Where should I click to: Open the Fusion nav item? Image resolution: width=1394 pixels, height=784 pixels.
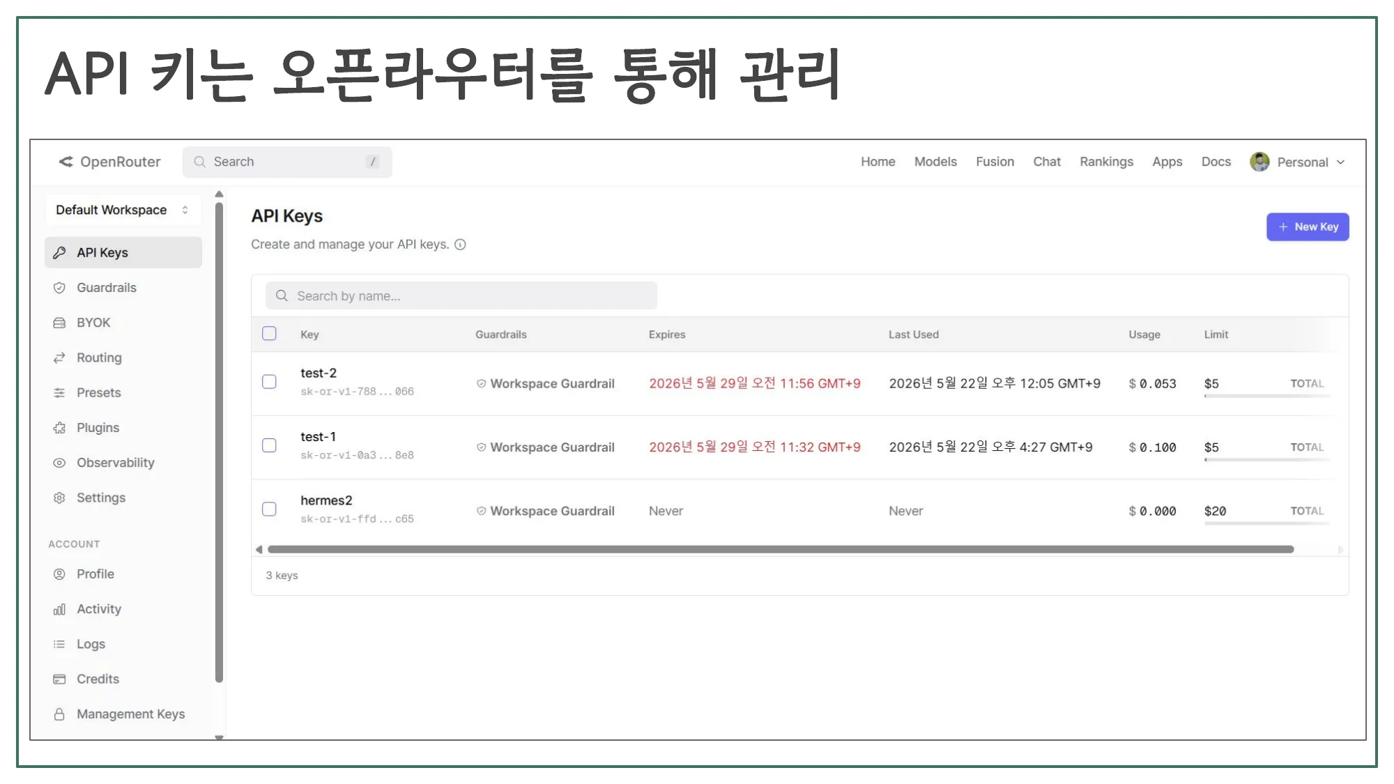pos(995,162)
